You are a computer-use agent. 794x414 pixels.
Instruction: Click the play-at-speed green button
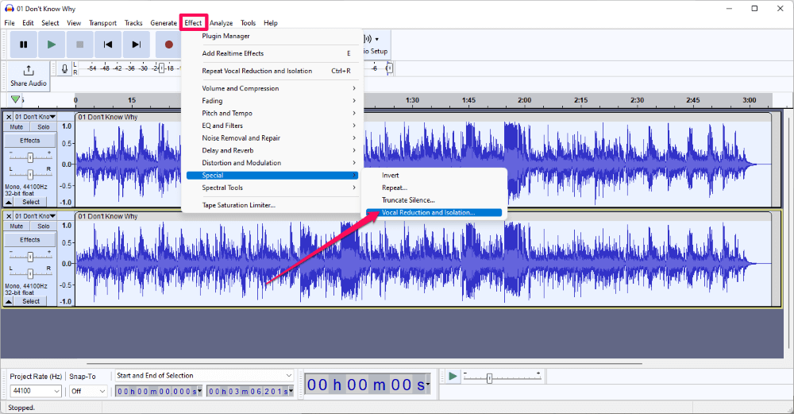point(453,376)
